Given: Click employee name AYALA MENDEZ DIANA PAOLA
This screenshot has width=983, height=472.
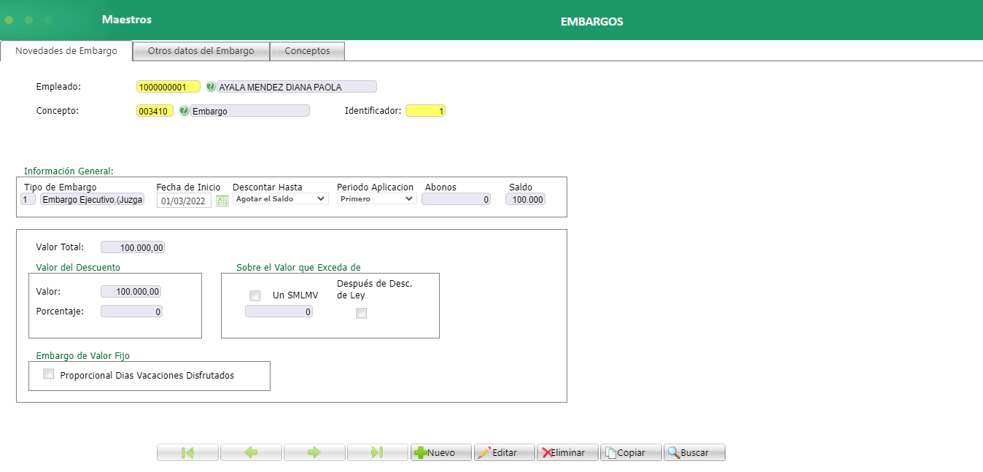Looking at the screenshot, I should click(x=297, y=87).
